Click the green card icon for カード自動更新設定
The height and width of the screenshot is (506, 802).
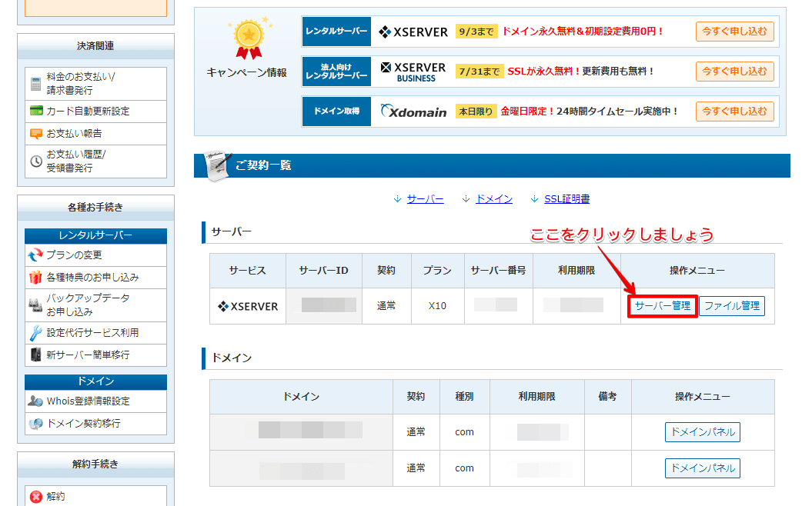point(36,111)
